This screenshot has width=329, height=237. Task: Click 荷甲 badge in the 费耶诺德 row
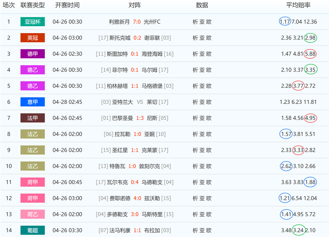tap(32, 198)
